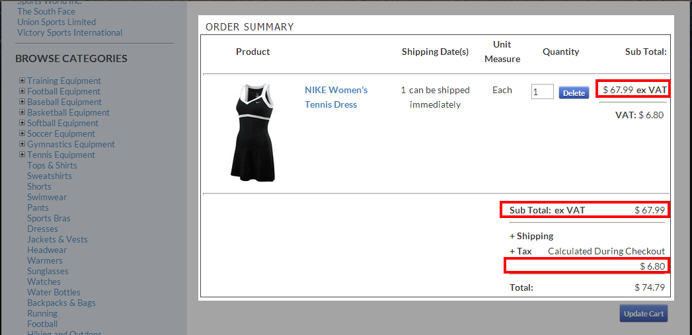The width and height of the screenshot is (692, 335).
Task: Browse Warmers category
Action: coord(45,261)
